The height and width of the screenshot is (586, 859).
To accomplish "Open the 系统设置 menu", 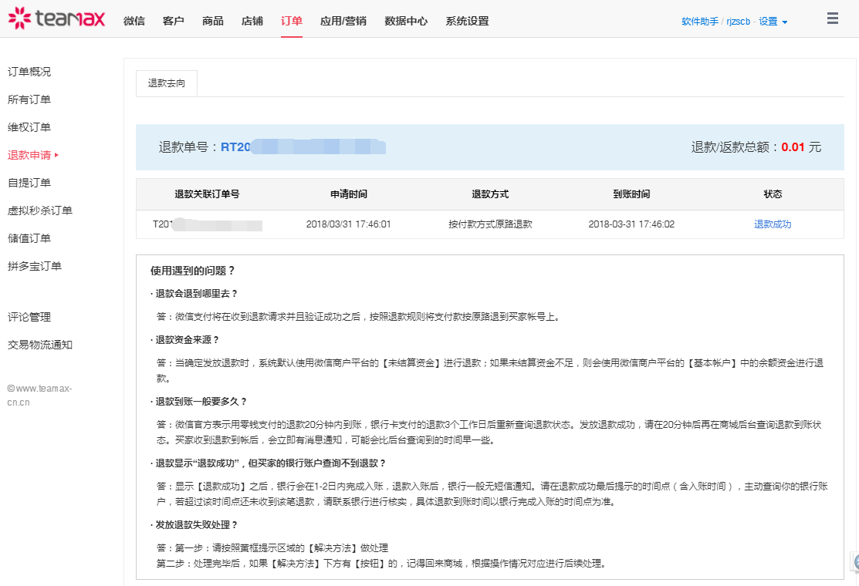I will (467, 21).
